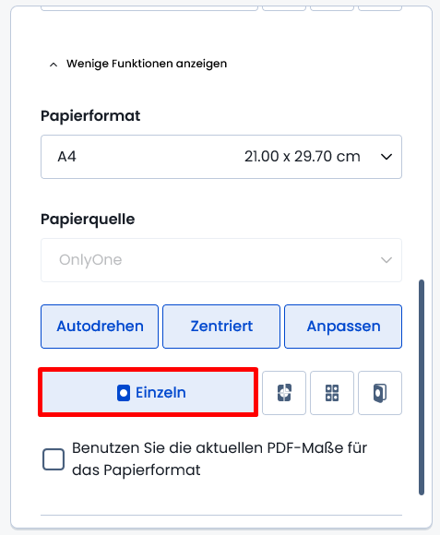Image resolution: width=440 pixels, height=535 pixels.
Task: Toggle the Anpassen option
Action: coord(343,327)
